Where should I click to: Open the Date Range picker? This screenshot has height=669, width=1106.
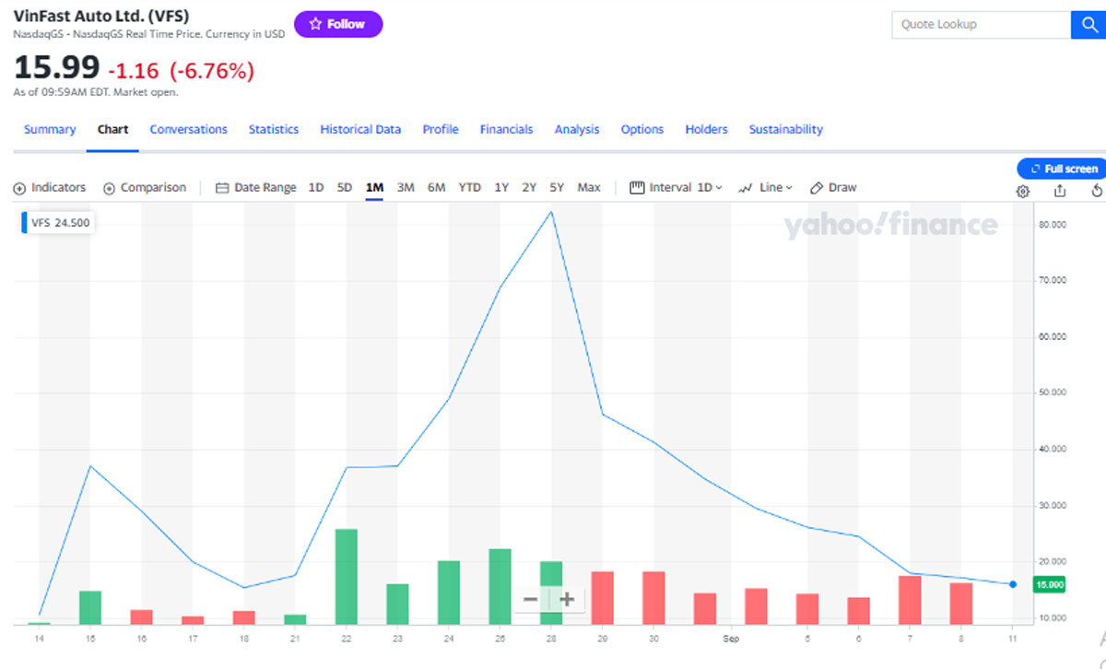pyautogui.click(x=256, y=187)
